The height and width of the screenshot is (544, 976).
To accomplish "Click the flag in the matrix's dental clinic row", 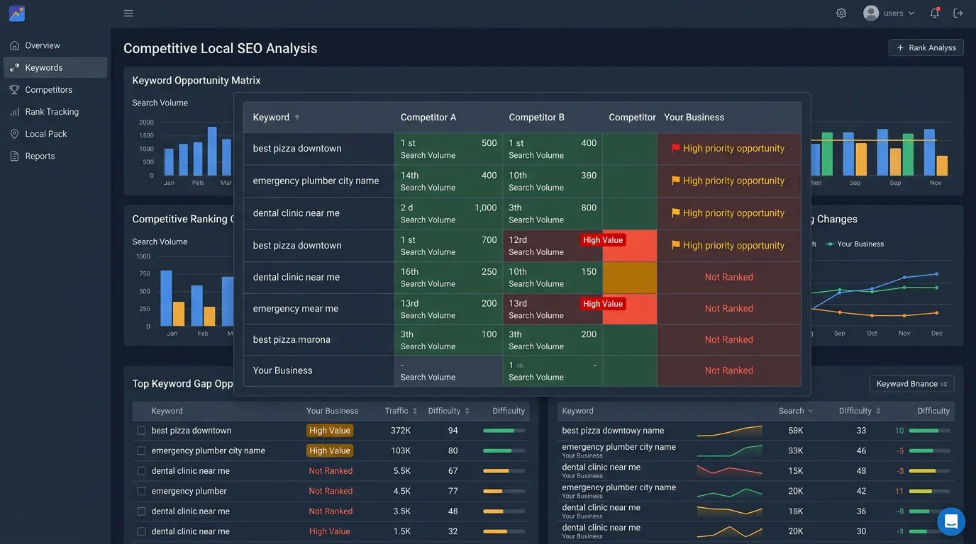I will click(676, 212).
